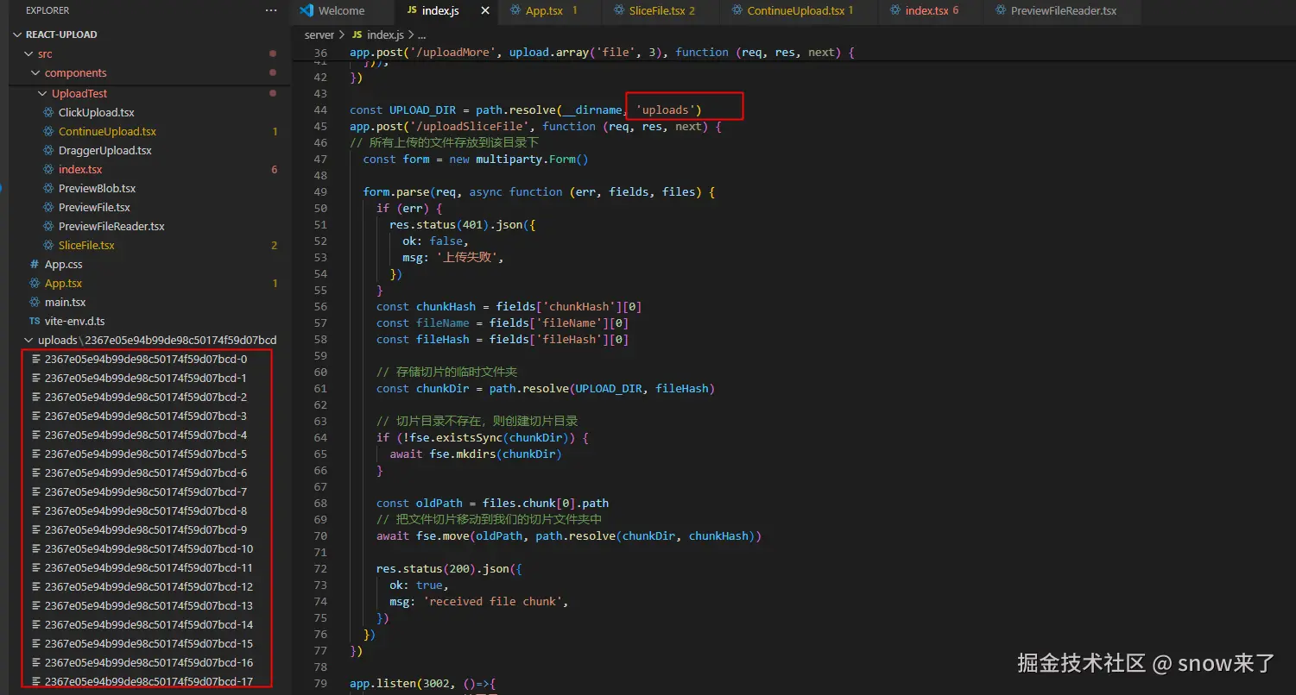Open chunk file ending in bcd-9
The width and height of the screenshot is (1296, 695).
(x=146, y=529)
